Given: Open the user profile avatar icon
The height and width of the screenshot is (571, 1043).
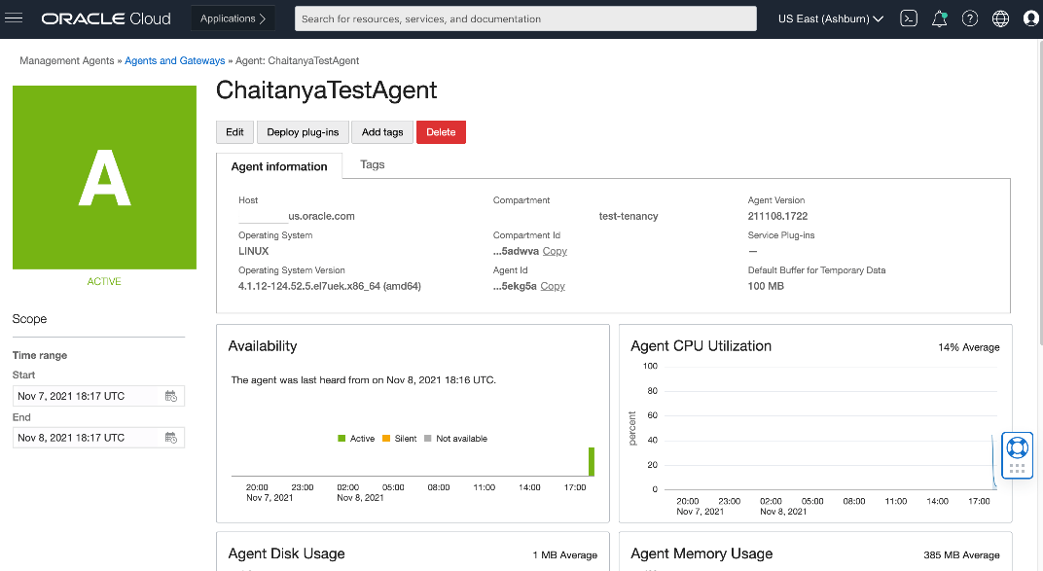Looking at the screenshot, I should (1031, 18).
